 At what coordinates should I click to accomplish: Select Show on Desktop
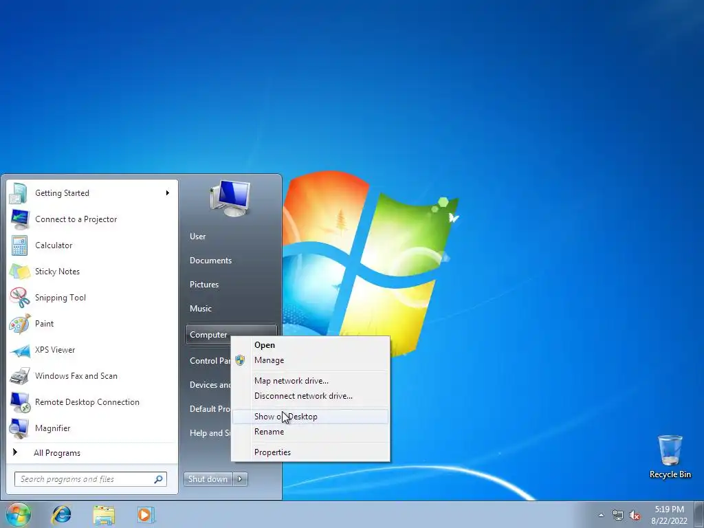311,417
